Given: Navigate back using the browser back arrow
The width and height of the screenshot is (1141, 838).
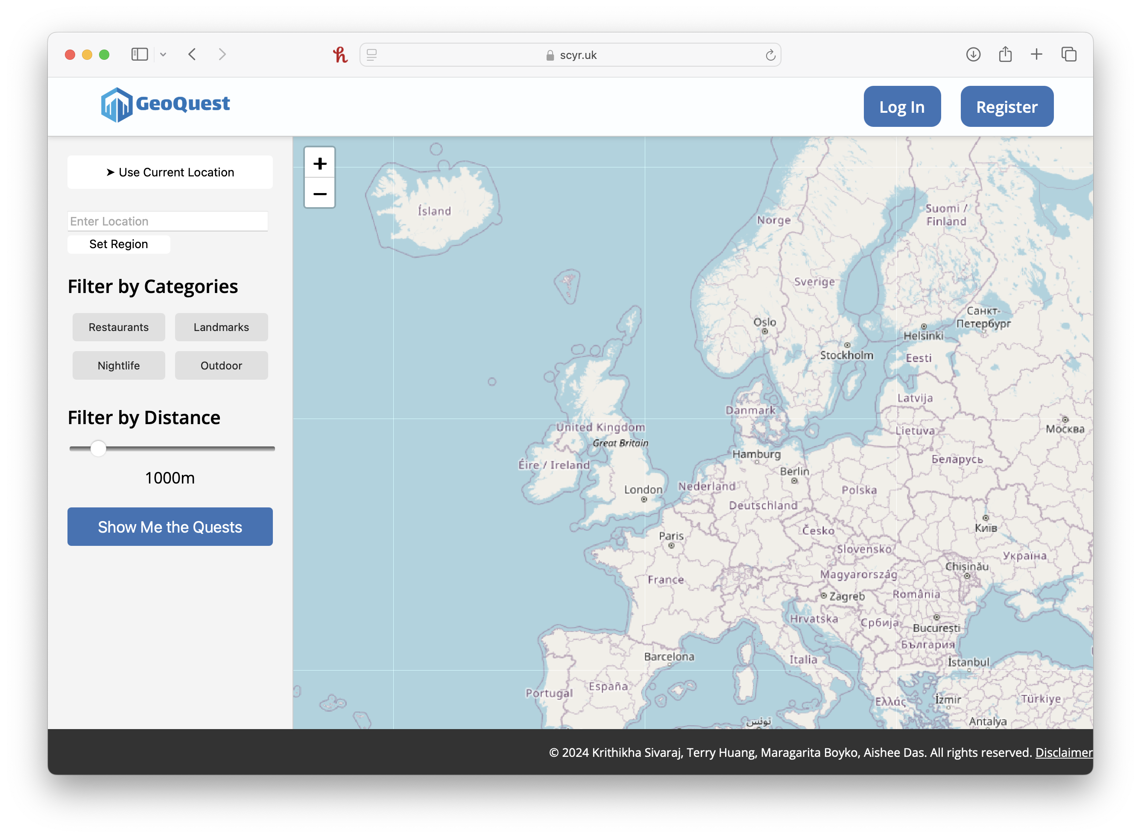Looking at the screenshot, I should point(192,54).
